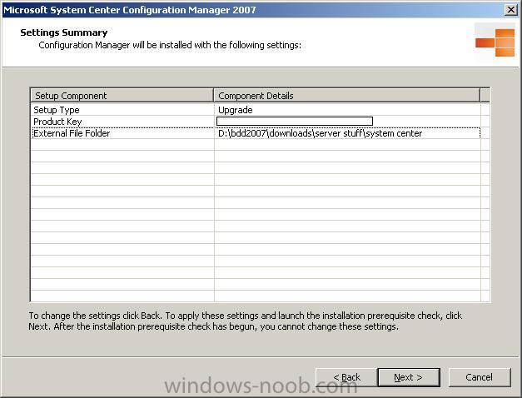Select the redacted Product Key value

coord(295,122)
